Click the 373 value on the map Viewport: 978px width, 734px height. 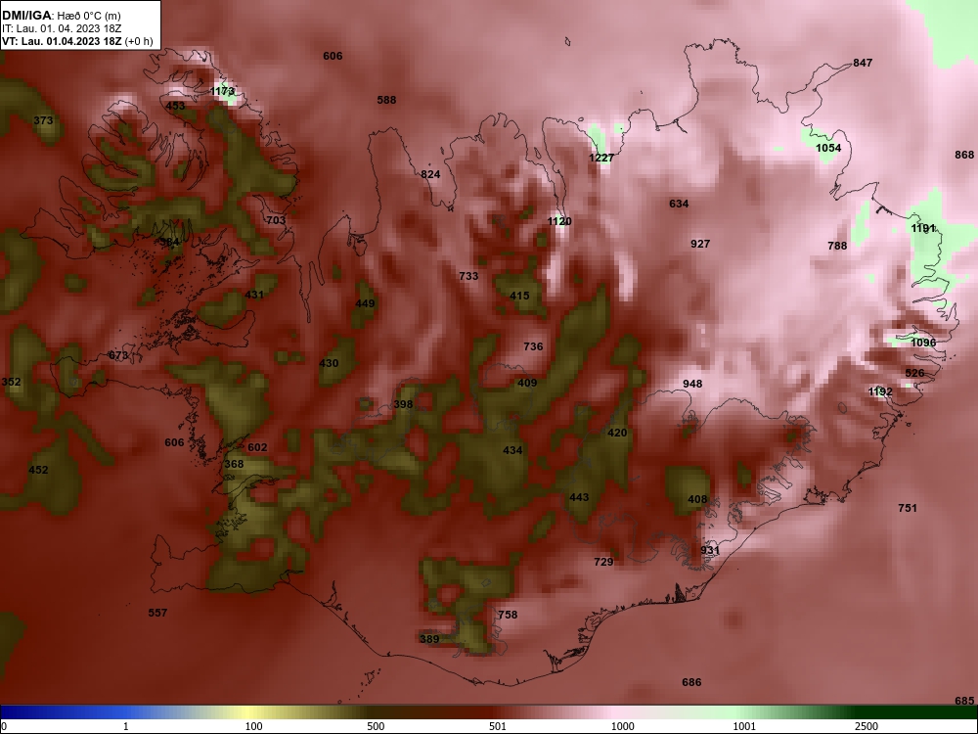point(43,120)
